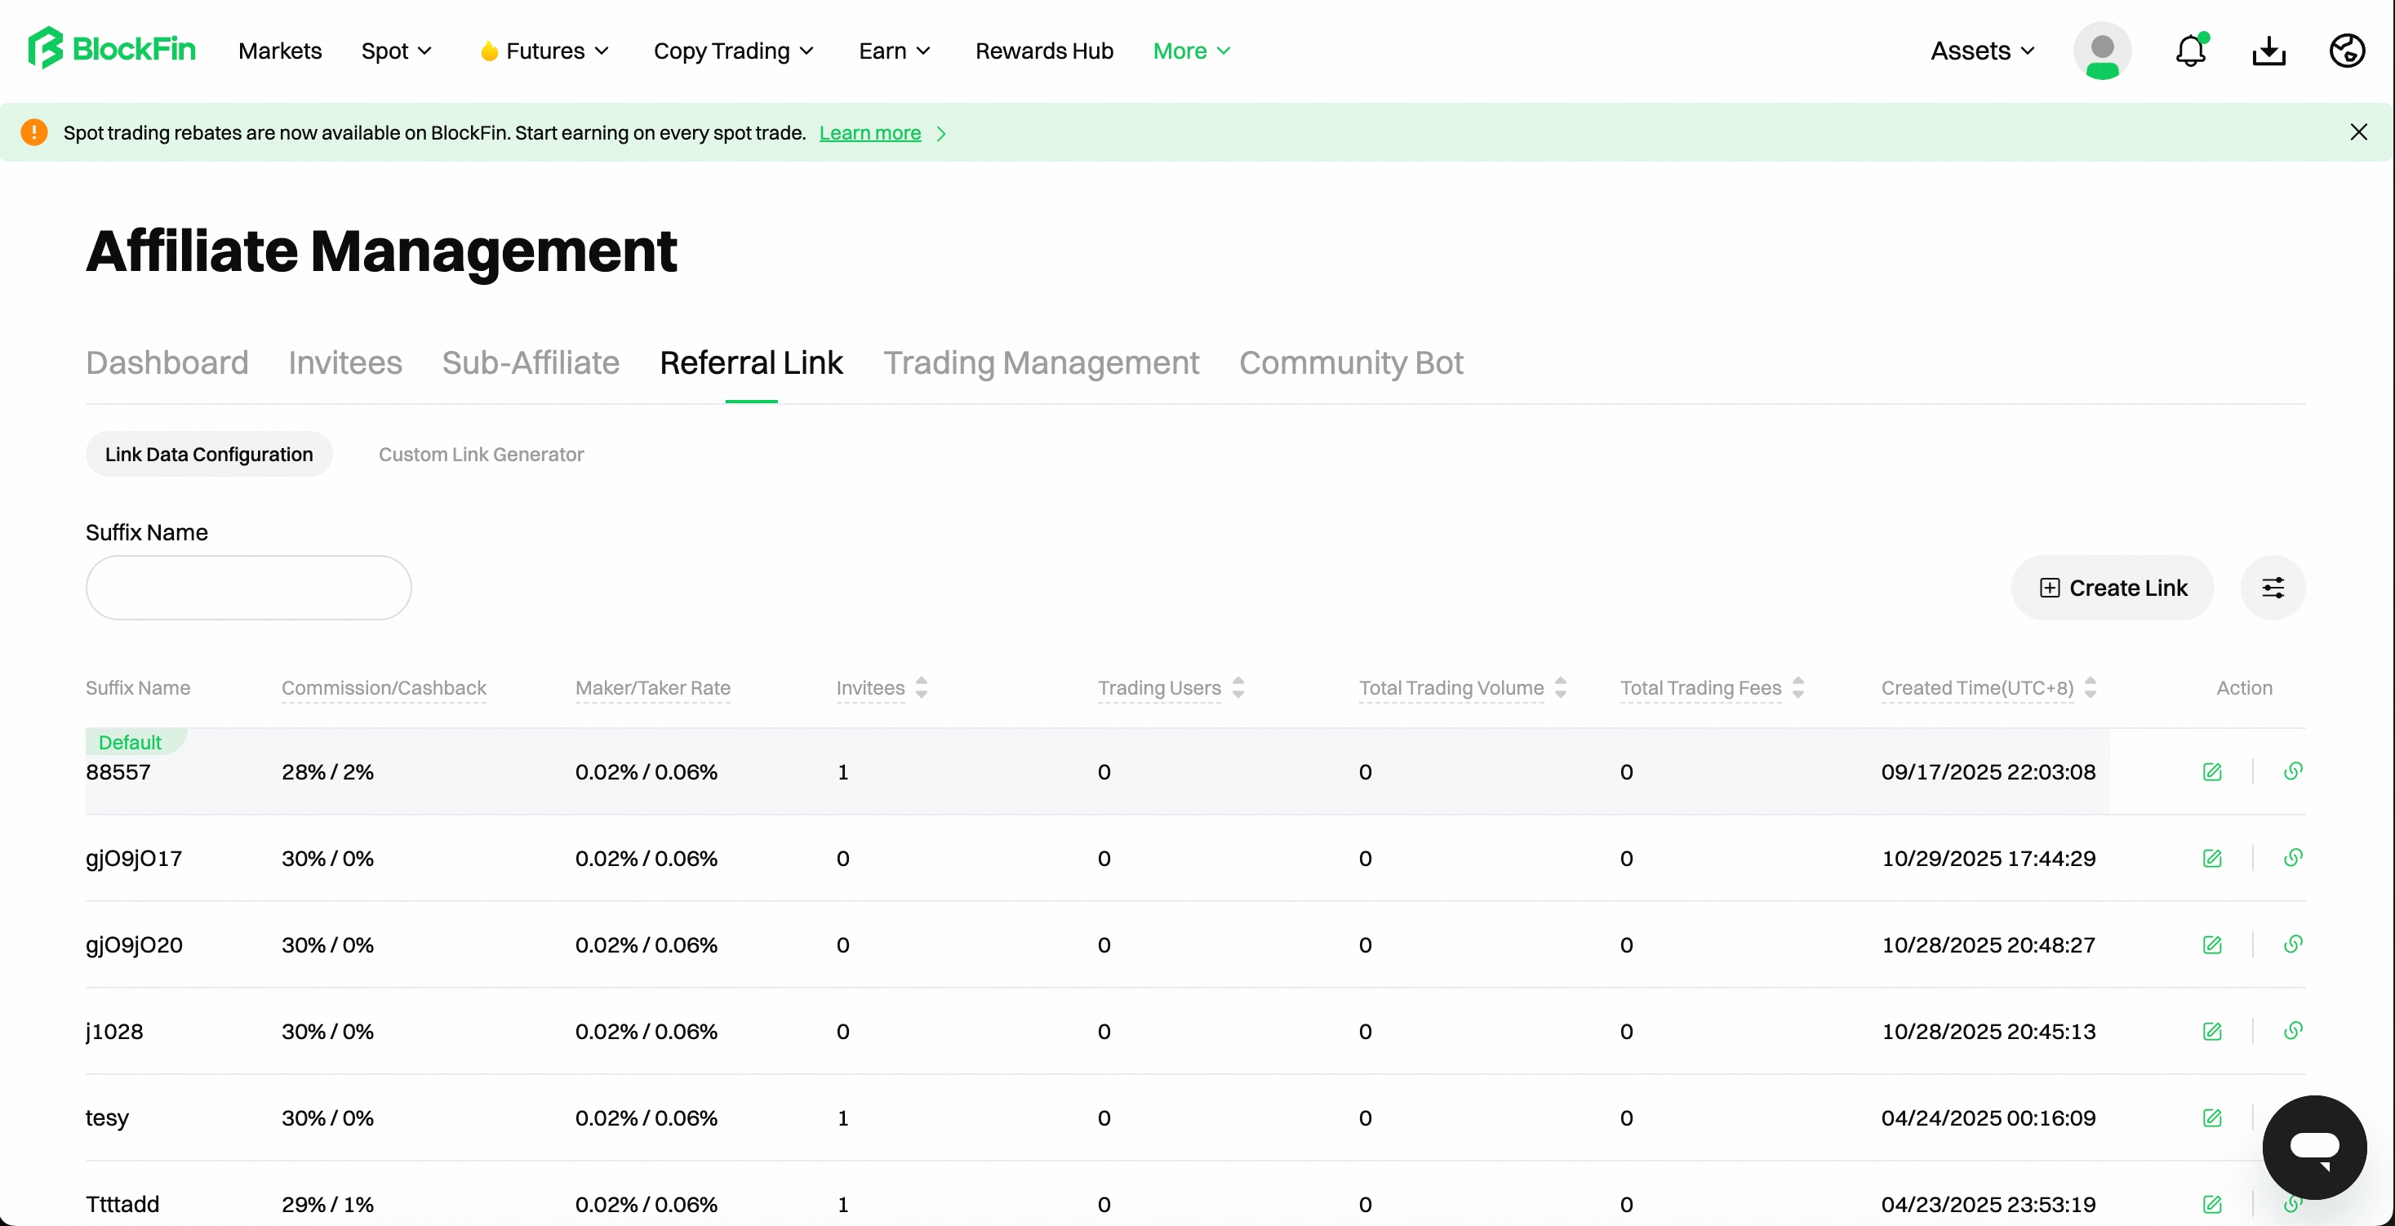Viewport: 2395px width, 1226px height.
Task: Expand the Futures dropdown menu
Action: pyautogui.click(x=544, y=51)
